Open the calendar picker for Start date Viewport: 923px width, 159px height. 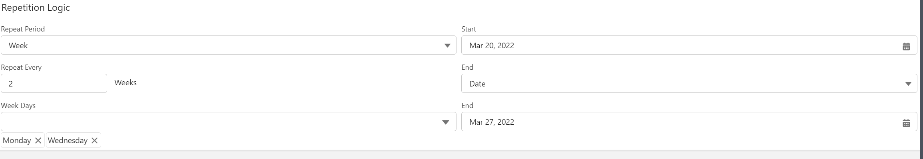[x=906, y=47]
